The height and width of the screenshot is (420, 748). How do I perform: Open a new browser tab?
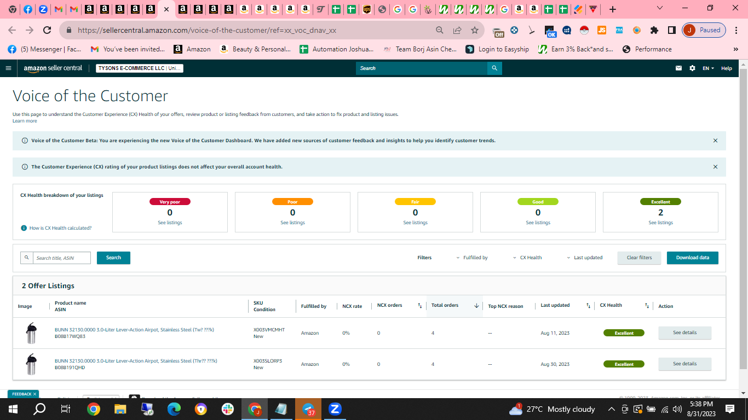(613, 9)
